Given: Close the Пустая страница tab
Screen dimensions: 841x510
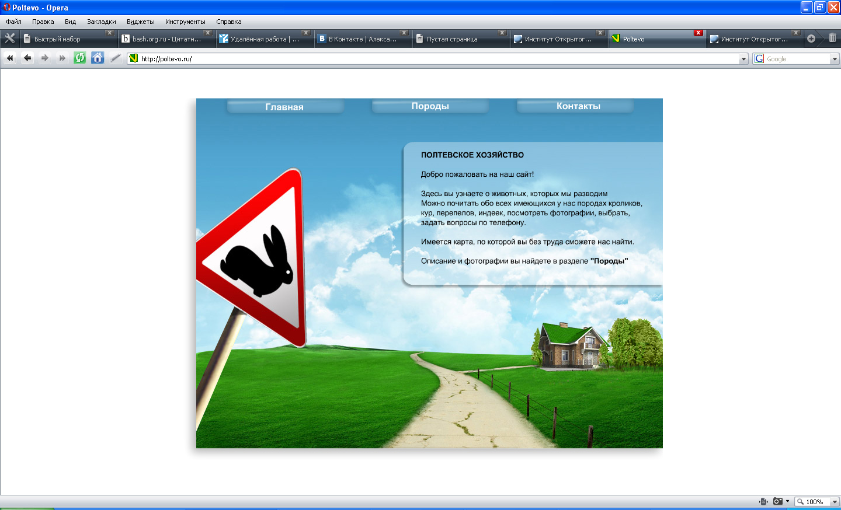Looking at the screenshot, I should point(502,33).
